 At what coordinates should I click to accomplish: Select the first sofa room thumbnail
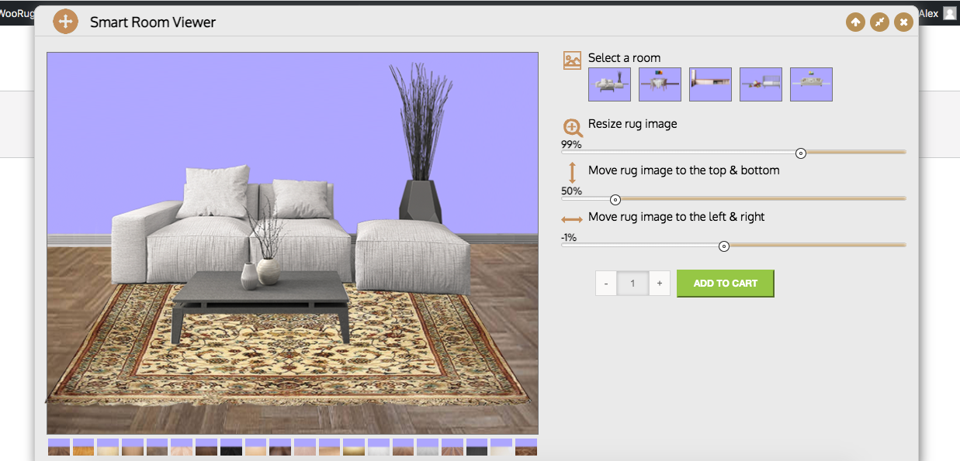pyautogui.click(x=609, y=84)
